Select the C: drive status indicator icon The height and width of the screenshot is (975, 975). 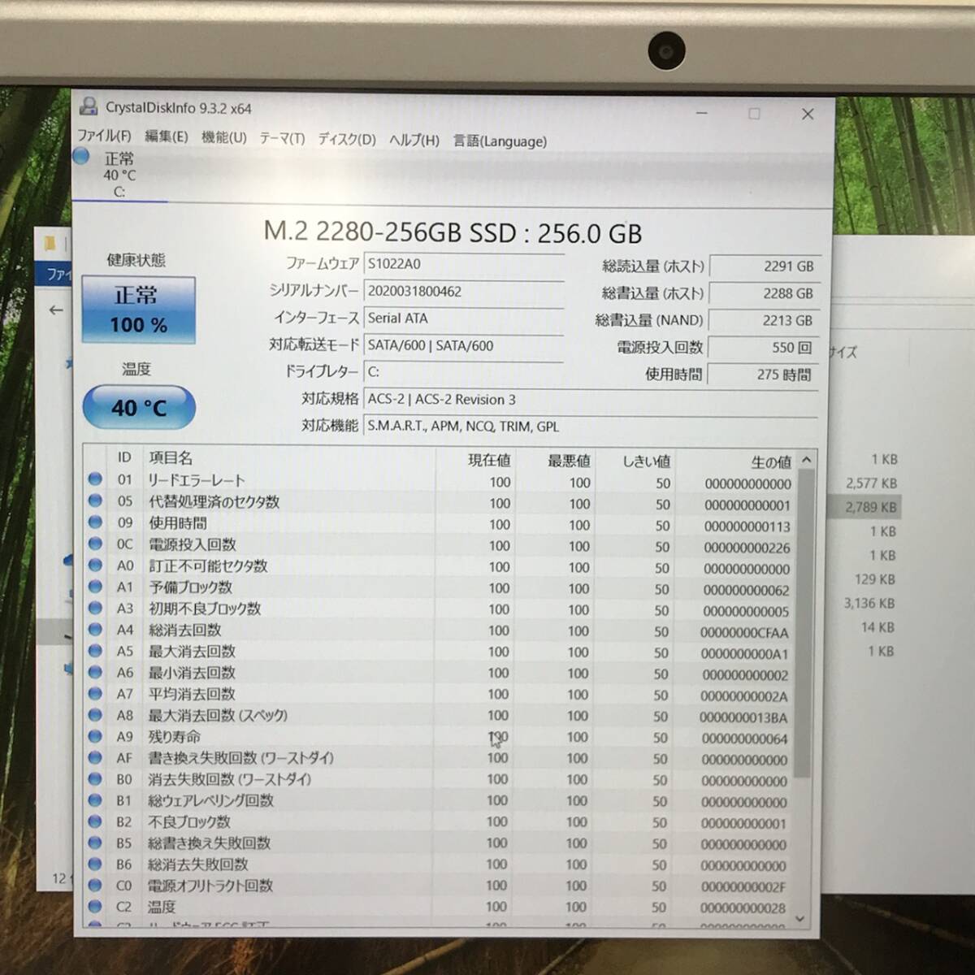(81, 156)
